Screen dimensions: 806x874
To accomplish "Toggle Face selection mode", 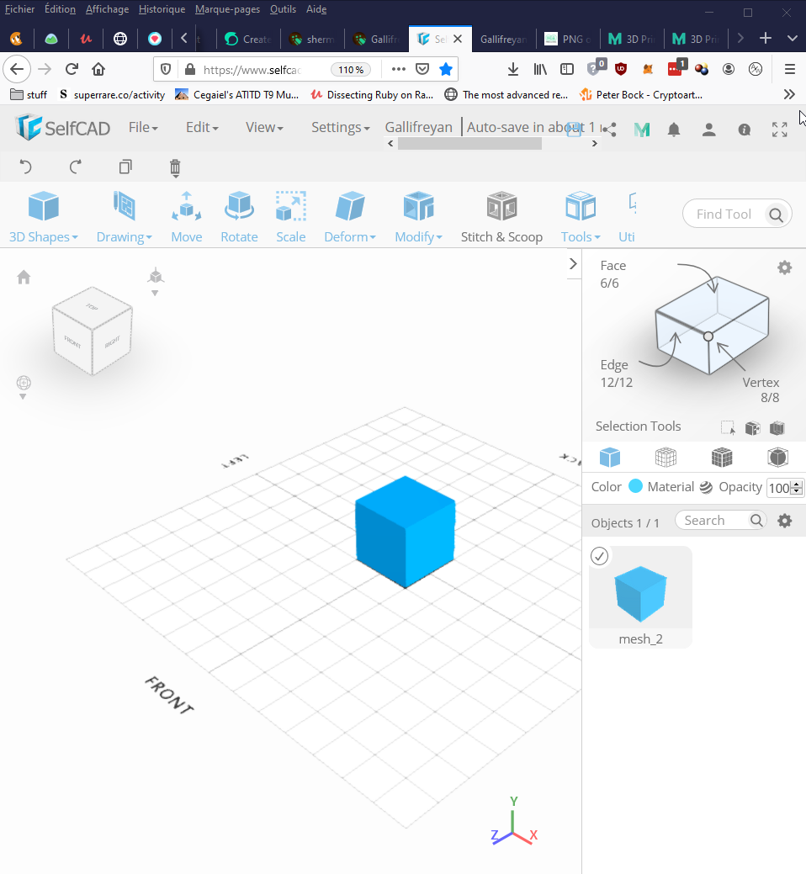I will (612, 274).
